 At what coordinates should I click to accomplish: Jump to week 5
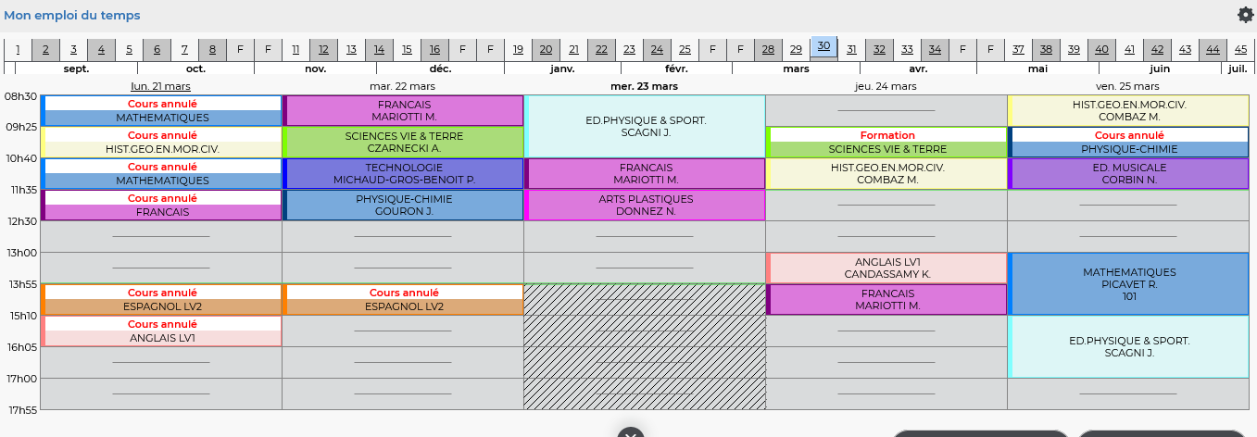(129, 50)
